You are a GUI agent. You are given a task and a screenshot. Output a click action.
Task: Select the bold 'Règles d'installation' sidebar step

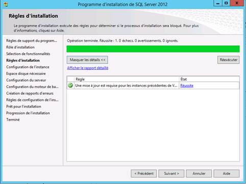point(23,60)
